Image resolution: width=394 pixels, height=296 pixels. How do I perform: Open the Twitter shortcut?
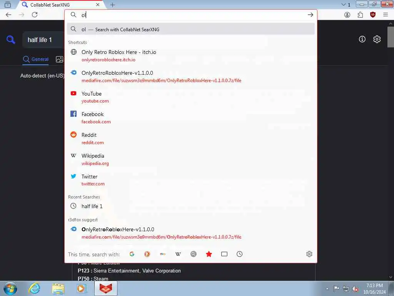[x=191, y=180]
